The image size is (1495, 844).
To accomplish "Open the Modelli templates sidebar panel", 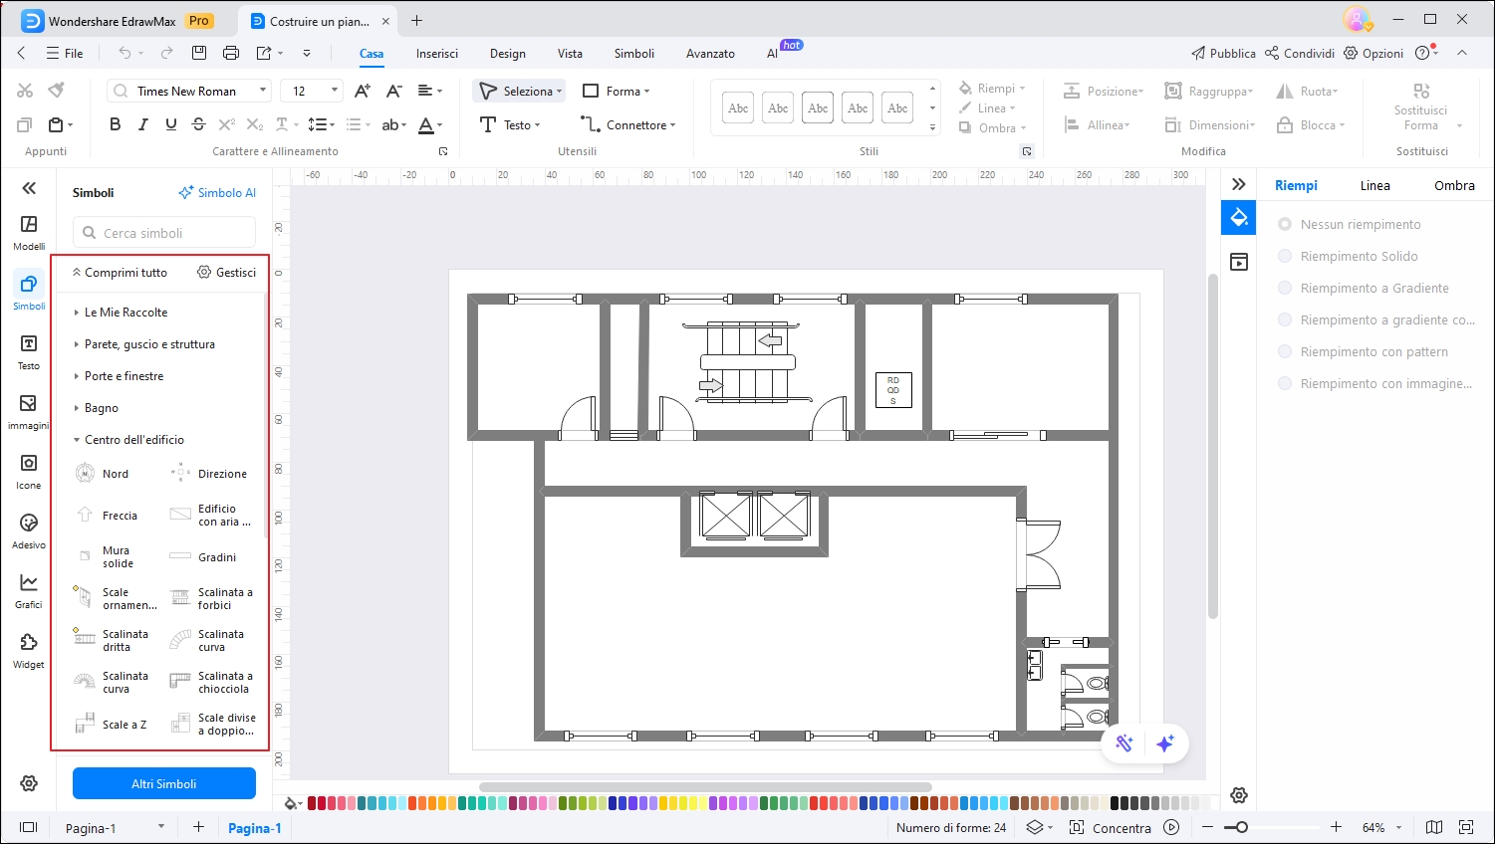I will pyautogui.click(x=29, y=231).
